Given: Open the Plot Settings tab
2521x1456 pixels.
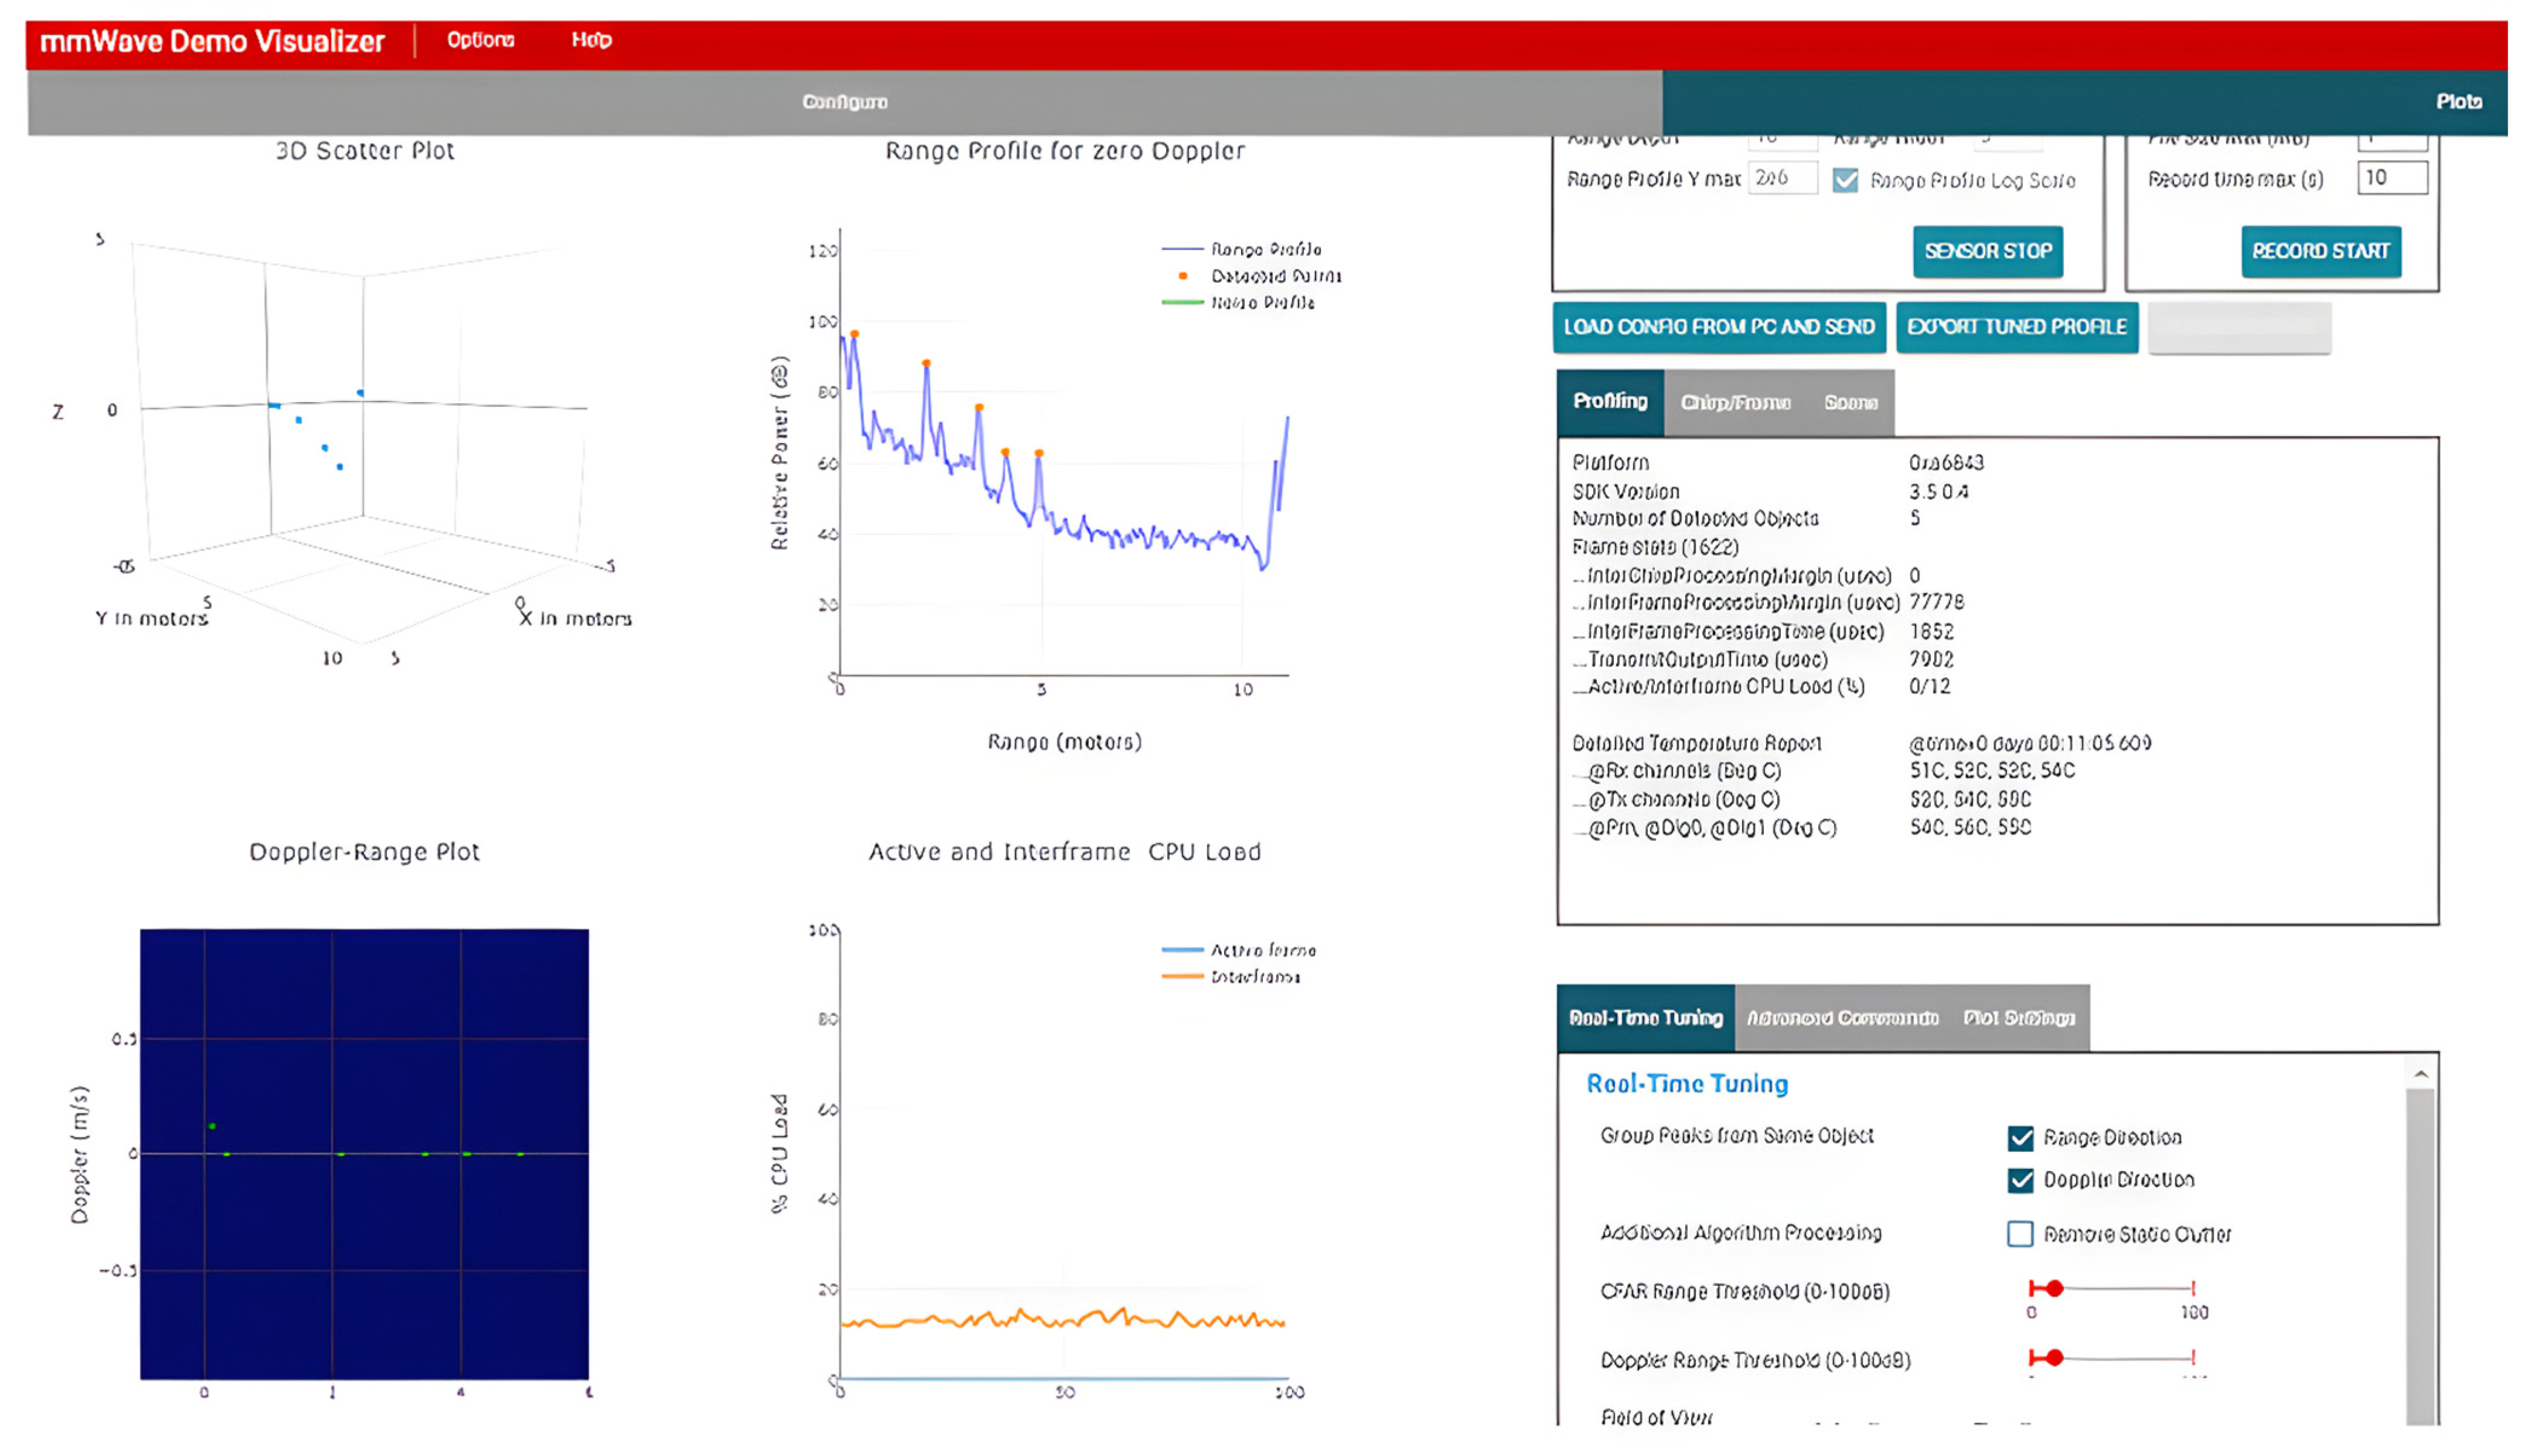Looking at the screenshot, I should [x=2018, y=1018].
